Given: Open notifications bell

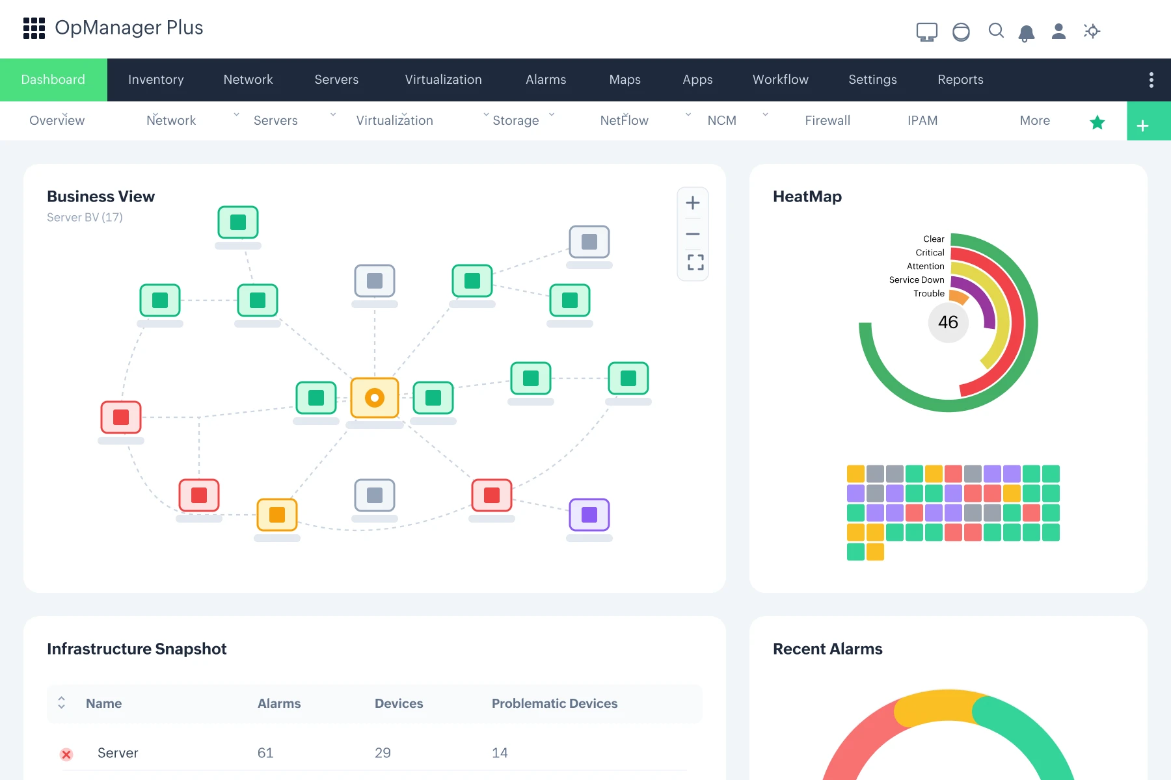Looking at the screenshot, I should 1027,33.
